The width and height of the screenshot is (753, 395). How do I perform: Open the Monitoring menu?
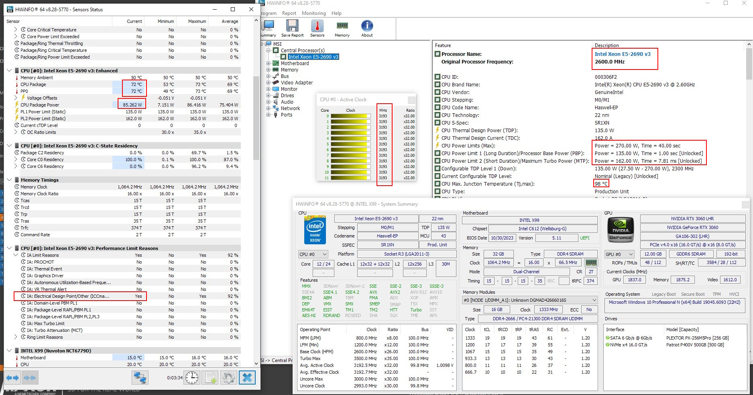[313, 13]
